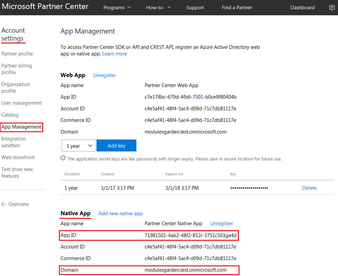The height and width of the screenshot is (276, 338).
Task: Expand the Programs menu
Action: coord(117,8)
